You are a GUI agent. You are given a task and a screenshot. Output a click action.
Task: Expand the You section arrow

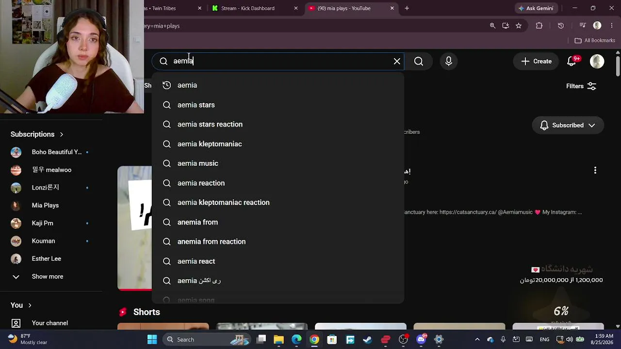pyautogui.click(x=30, y=305)
